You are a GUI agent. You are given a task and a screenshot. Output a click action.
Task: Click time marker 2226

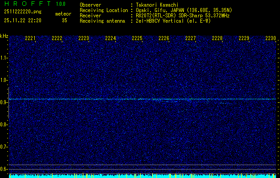click(x=164, y=38)
